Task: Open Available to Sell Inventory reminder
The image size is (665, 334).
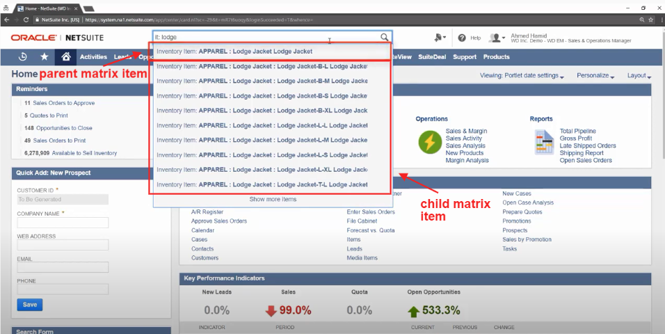Action: 84,153
